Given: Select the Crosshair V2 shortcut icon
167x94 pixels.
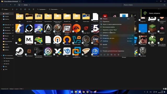Looking at the screenshot, I should [x=29, y=28].
